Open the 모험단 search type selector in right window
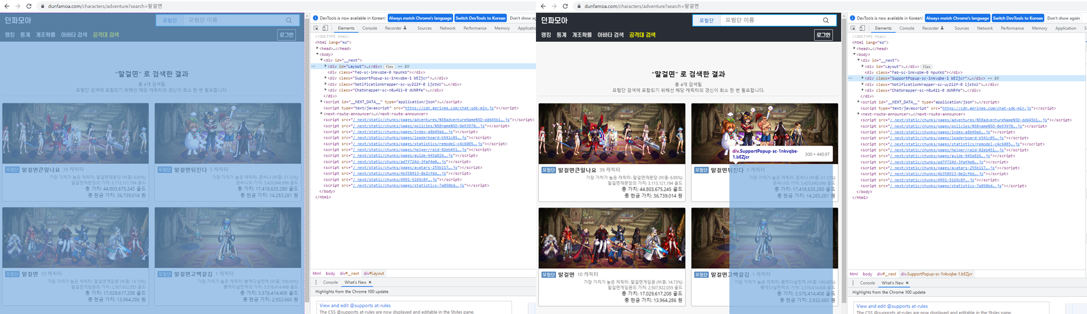Screen dimensions: 1087x314 click(707, 20)
